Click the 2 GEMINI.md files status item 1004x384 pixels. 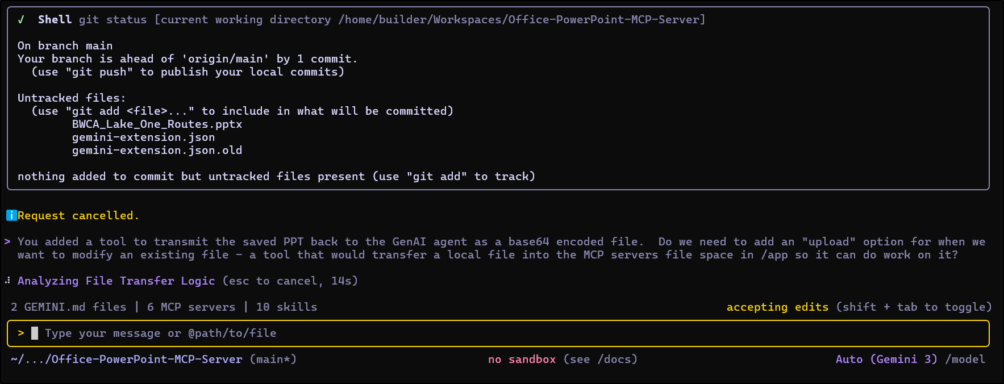click(68, 307)
